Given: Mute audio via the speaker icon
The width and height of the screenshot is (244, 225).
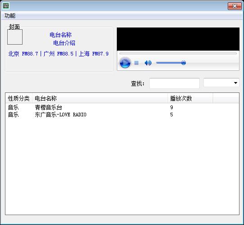Looking at the screenshot, I should click(x=148, y=63).
